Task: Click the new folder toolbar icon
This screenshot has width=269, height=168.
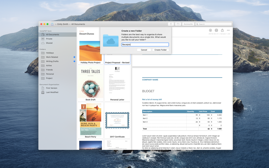Action: point(178,24)
